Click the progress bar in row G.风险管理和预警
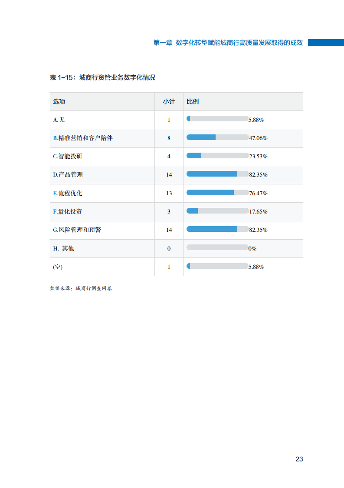The image size is (344, 488). coord(217,229)
